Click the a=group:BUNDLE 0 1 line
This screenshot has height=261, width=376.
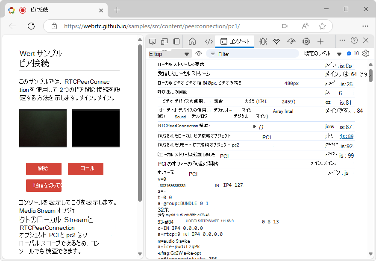click(183, 203)
